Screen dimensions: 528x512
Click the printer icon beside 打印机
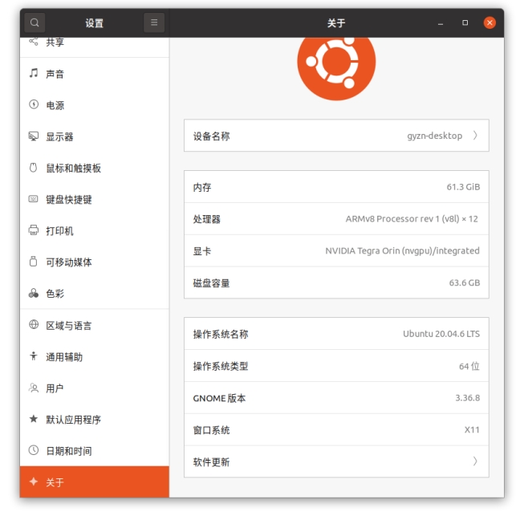click(x=34, y=230)
